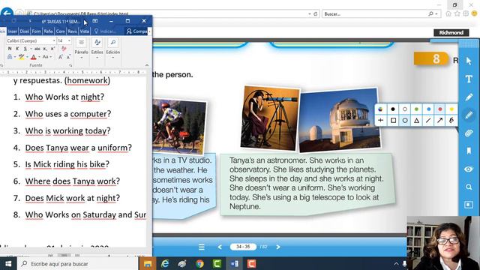Toggle italic (K) in Word
This screenshot has height=270, width=480.
pos(17,49)
